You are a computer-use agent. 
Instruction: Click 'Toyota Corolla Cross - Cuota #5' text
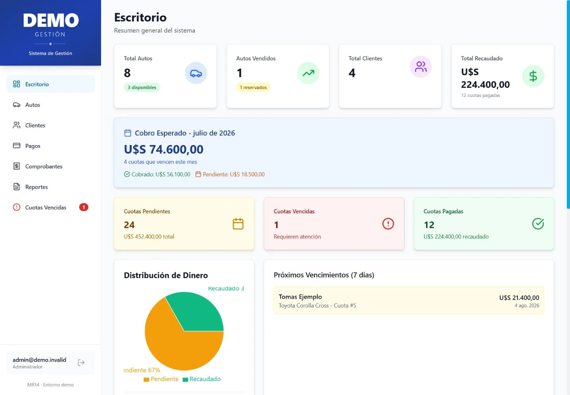tap(317, 306)
